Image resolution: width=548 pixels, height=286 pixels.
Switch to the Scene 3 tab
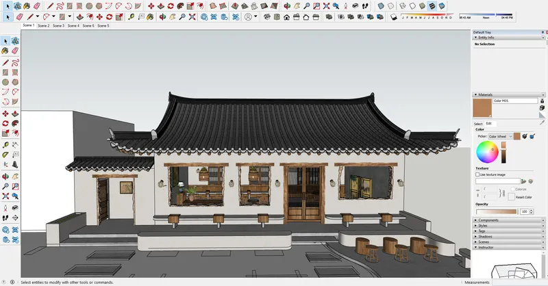(x=58, y=25)
